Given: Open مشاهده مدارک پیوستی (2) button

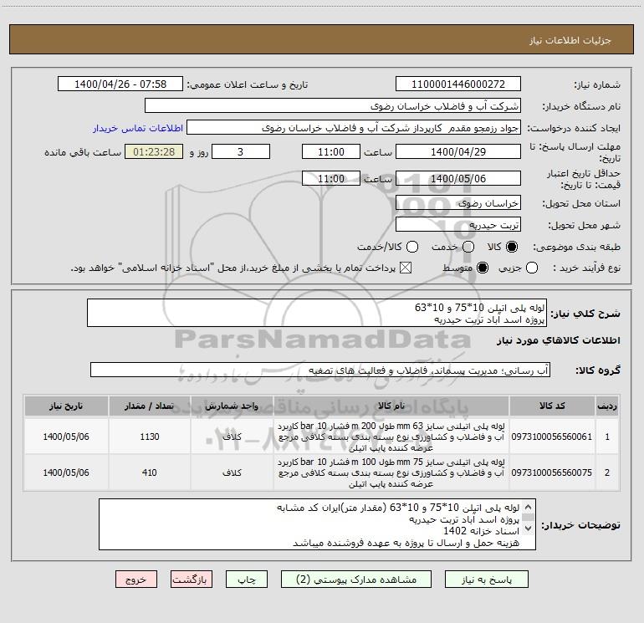Looking at the screenshot, I should tap(356, 580).
